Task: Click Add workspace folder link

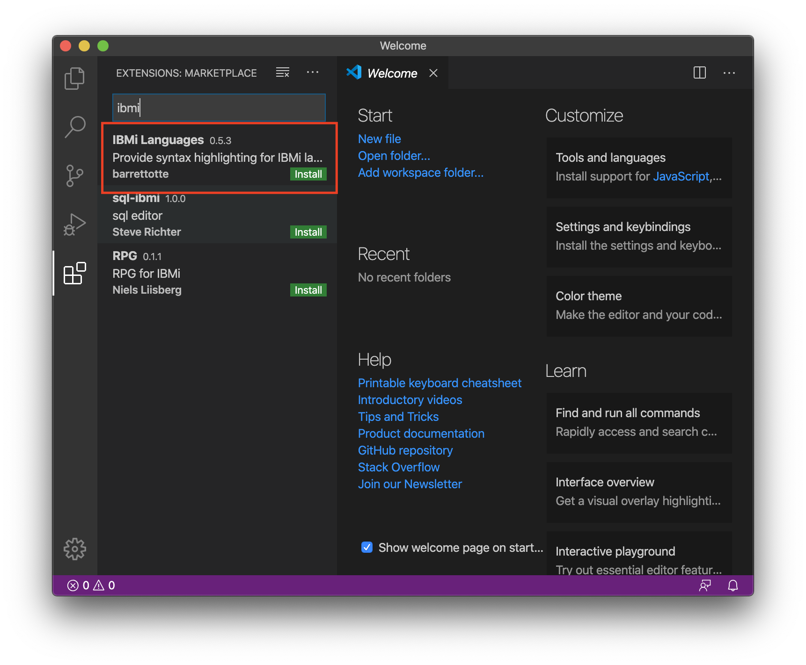Action: 421,173
